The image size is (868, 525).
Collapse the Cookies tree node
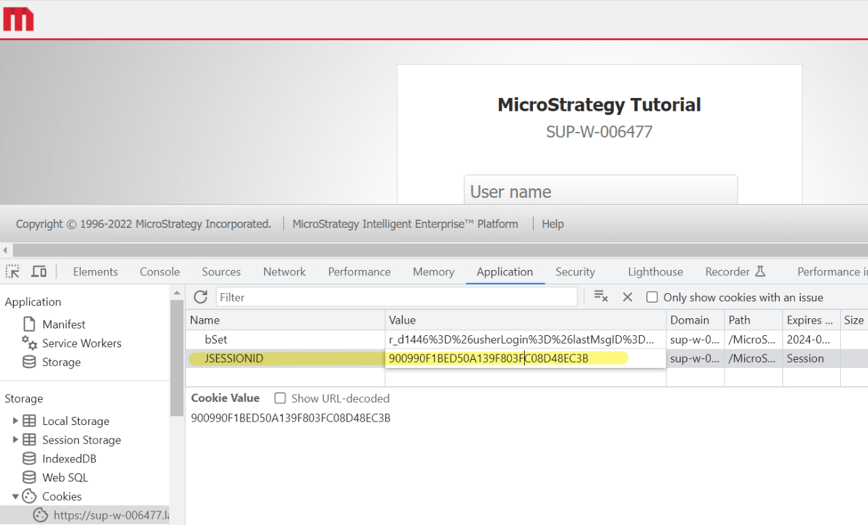[16, 496]
